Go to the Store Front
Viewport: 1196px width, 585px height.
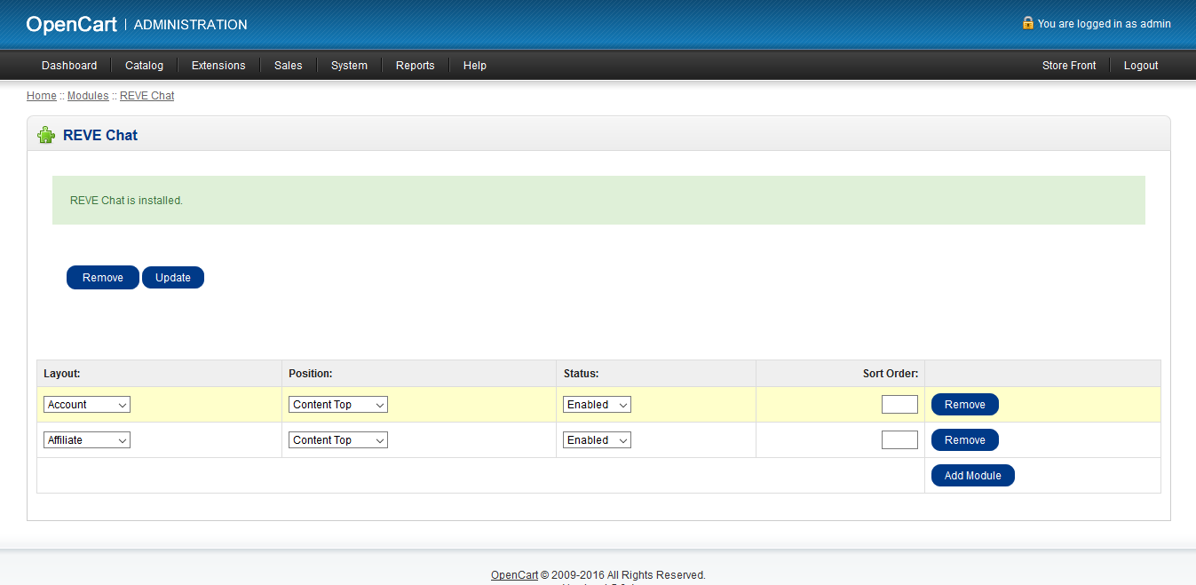[1069, 65]
